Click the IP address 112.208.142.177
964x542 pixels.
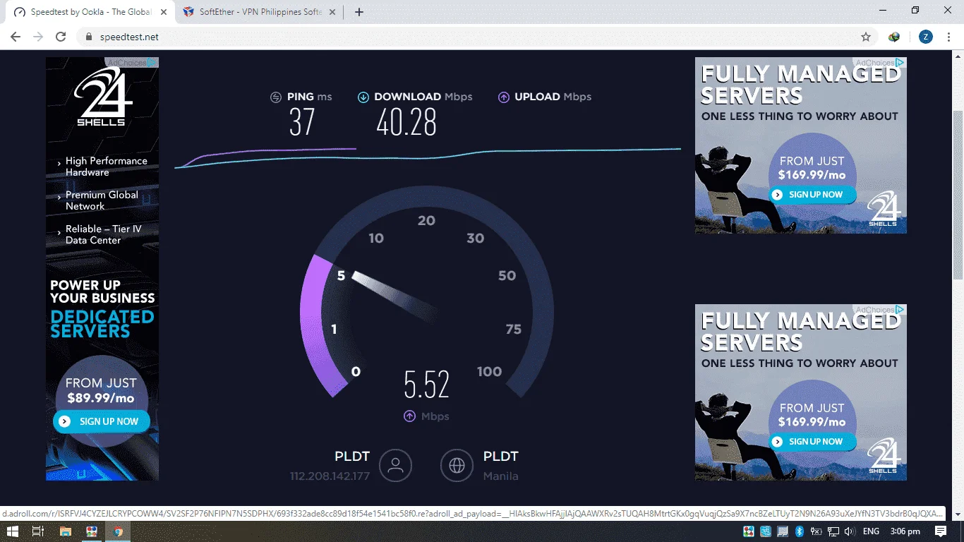click(x=330, y=476)
